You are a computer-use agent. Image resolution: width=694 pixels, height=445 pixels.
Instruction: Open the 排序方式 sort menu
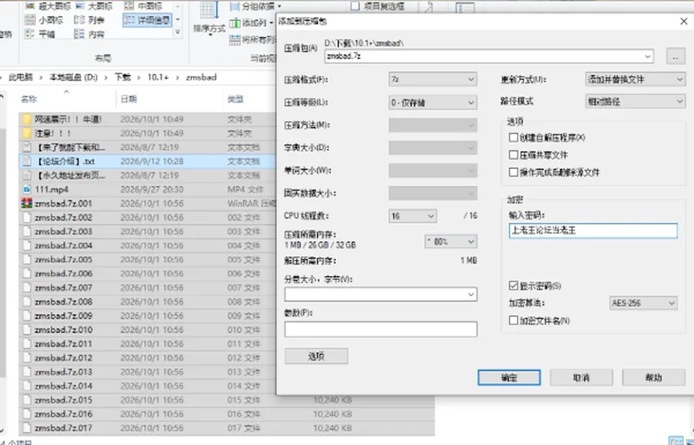210,19
